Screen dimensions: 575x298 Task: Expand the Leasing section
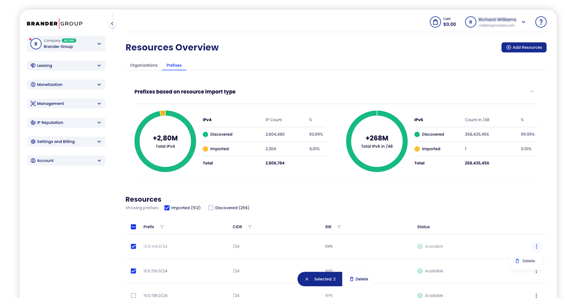(99, 65)
